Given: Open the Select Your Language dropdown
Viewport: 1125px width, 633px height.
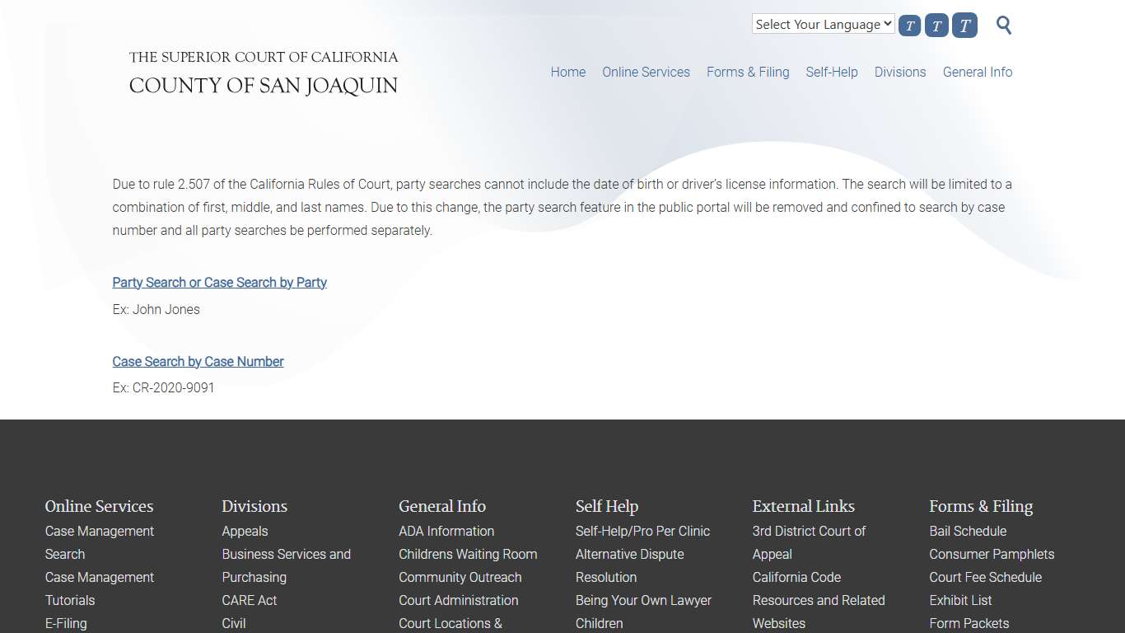Looking at the screenshot, I should pos(822,24).
